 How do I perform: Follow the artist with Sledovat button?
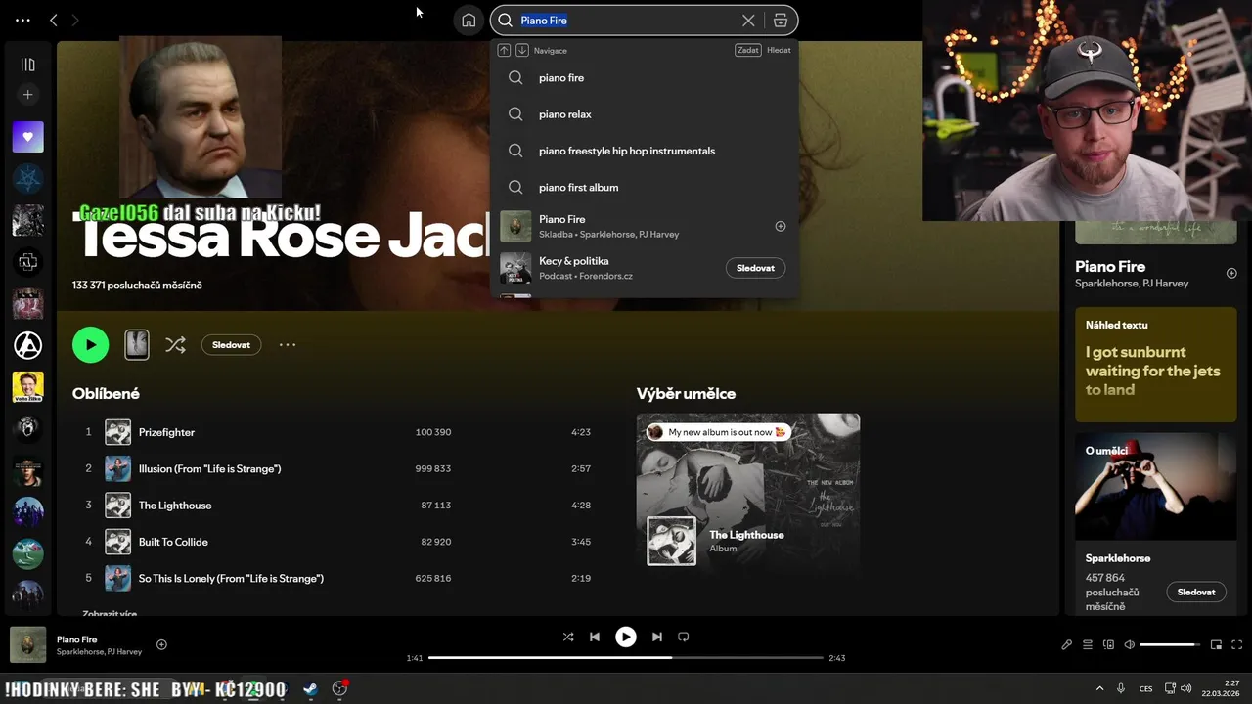point(231,345)
